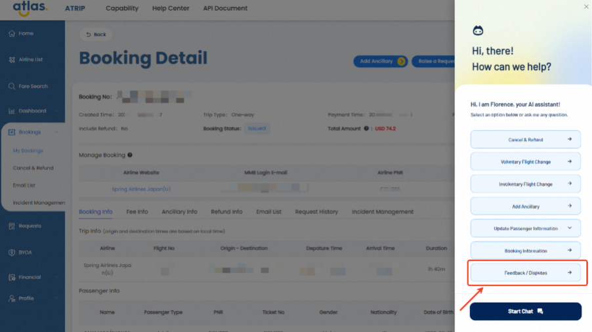592x332 pixels.
Task: Select the Feedback / Disputes option
Action: click(x=525, y=273)
